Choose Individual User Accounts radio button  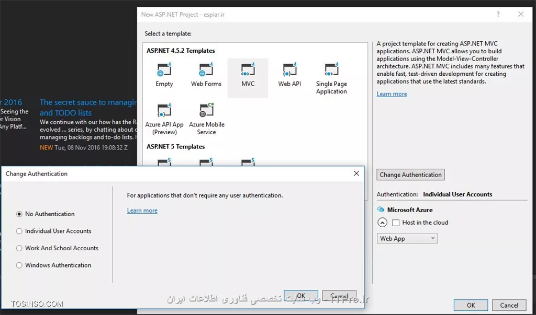19,231
